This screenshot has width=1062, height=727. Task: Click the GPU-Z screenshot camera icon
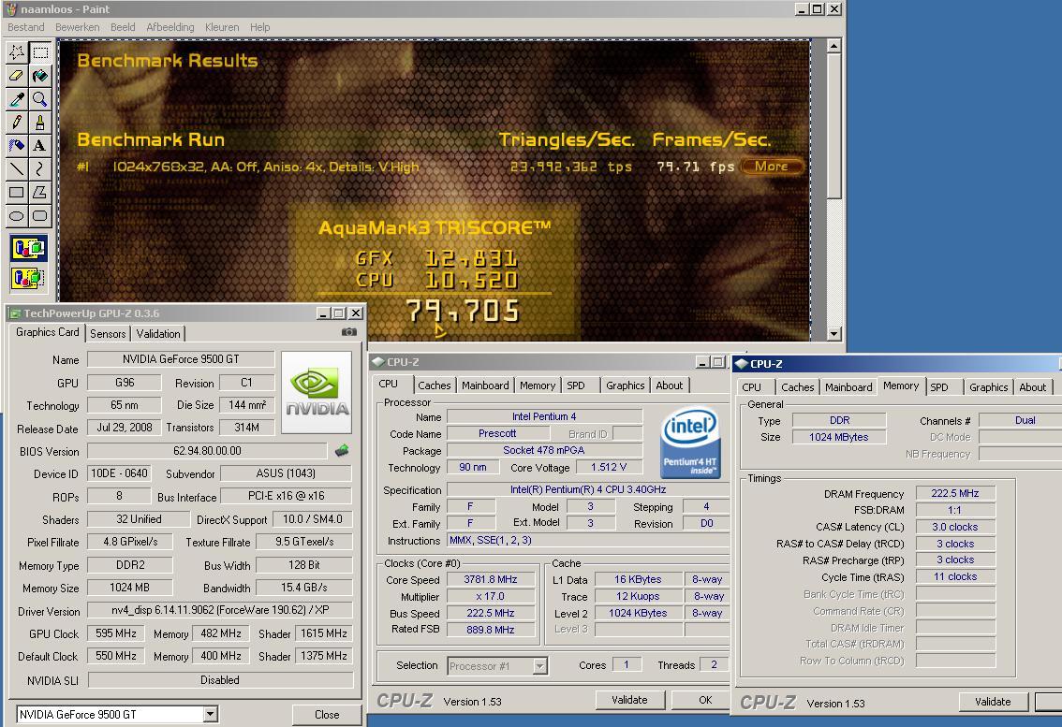click(x=348, y=331)
